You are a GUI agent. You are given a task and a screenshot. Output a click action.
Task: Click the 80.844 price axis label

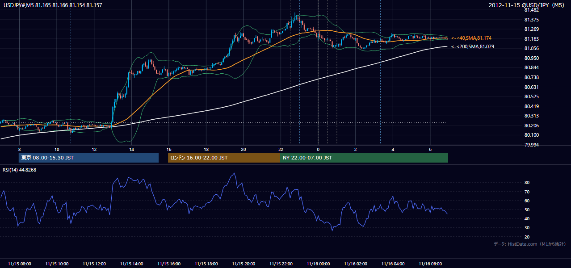(x=532, y=67)
